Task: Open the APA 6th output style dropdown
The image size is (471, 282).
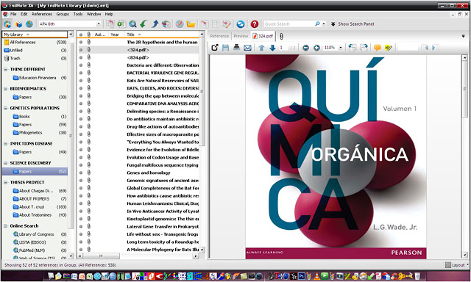Action: click(99, 24)
